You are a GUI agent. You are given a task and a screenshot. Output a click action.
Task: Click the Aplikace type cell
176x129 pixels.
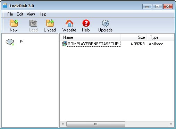pyautogui.click(x=156, y=44)
